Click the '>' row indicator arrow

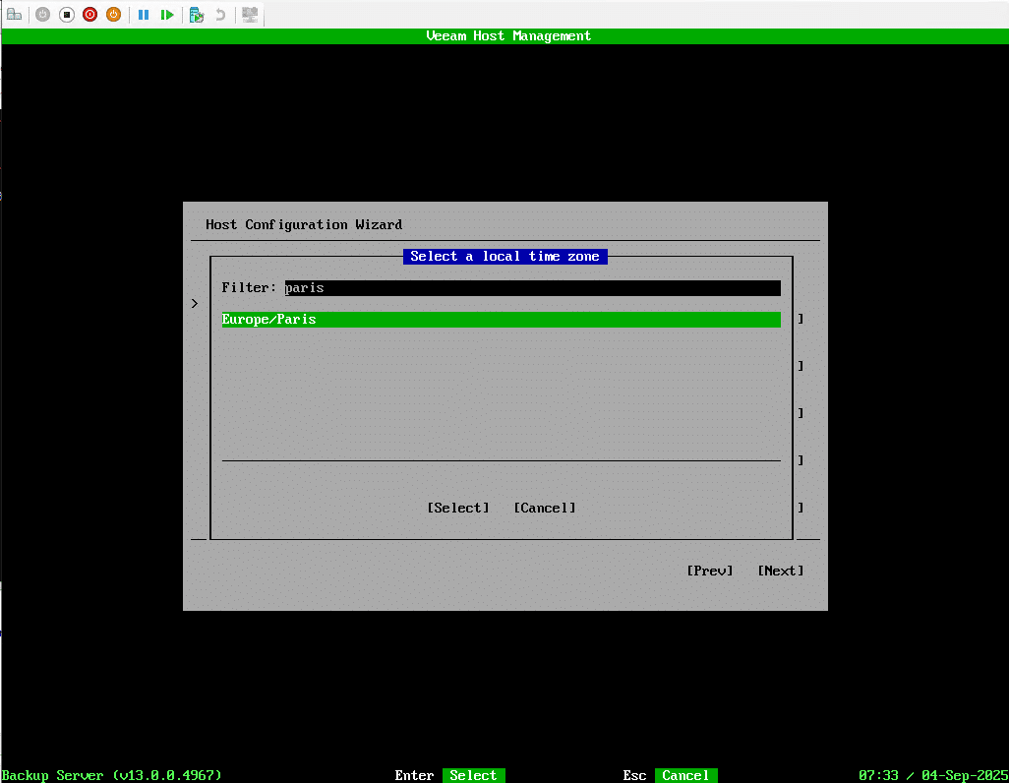tap(195, 304)
